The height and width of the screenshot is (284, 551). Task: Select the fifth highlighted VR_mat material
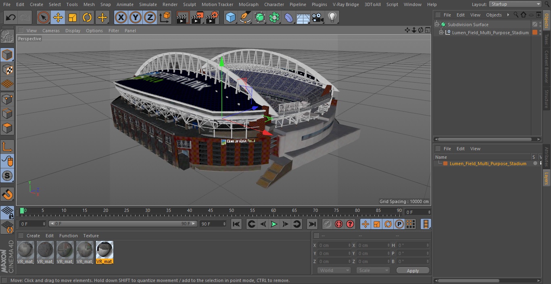pyautogui.click(x=104, y=253)
